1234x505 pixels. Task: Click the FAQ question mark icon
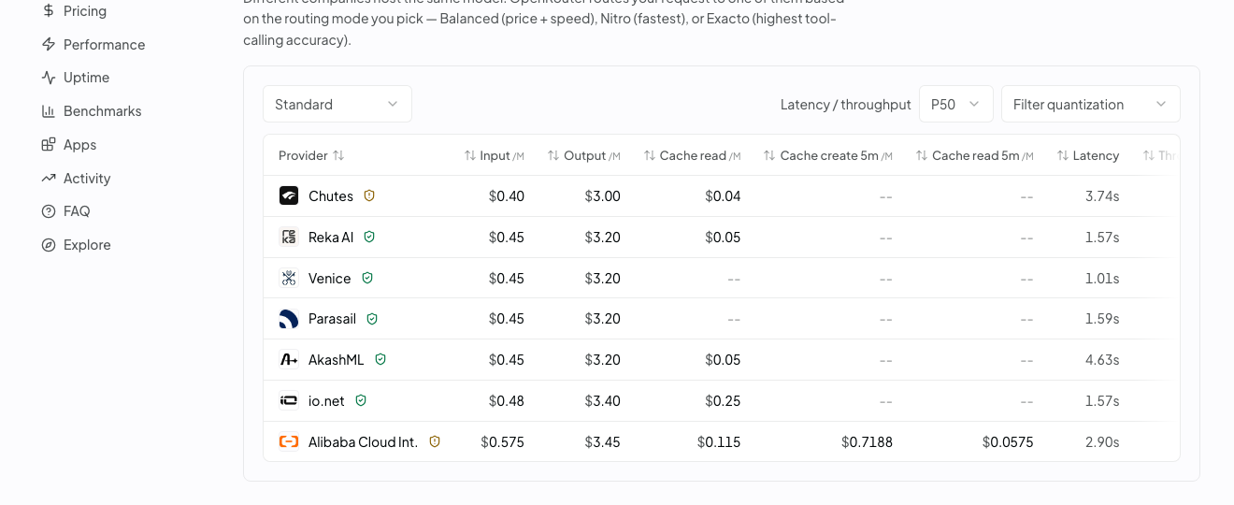coord(49,211)
